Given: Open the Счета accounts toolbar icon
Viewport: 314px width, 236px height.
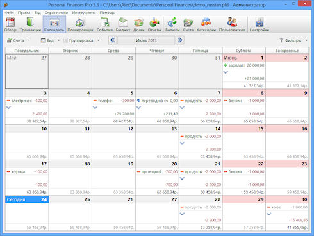Looking at the screenshot, I should [188, 24].
